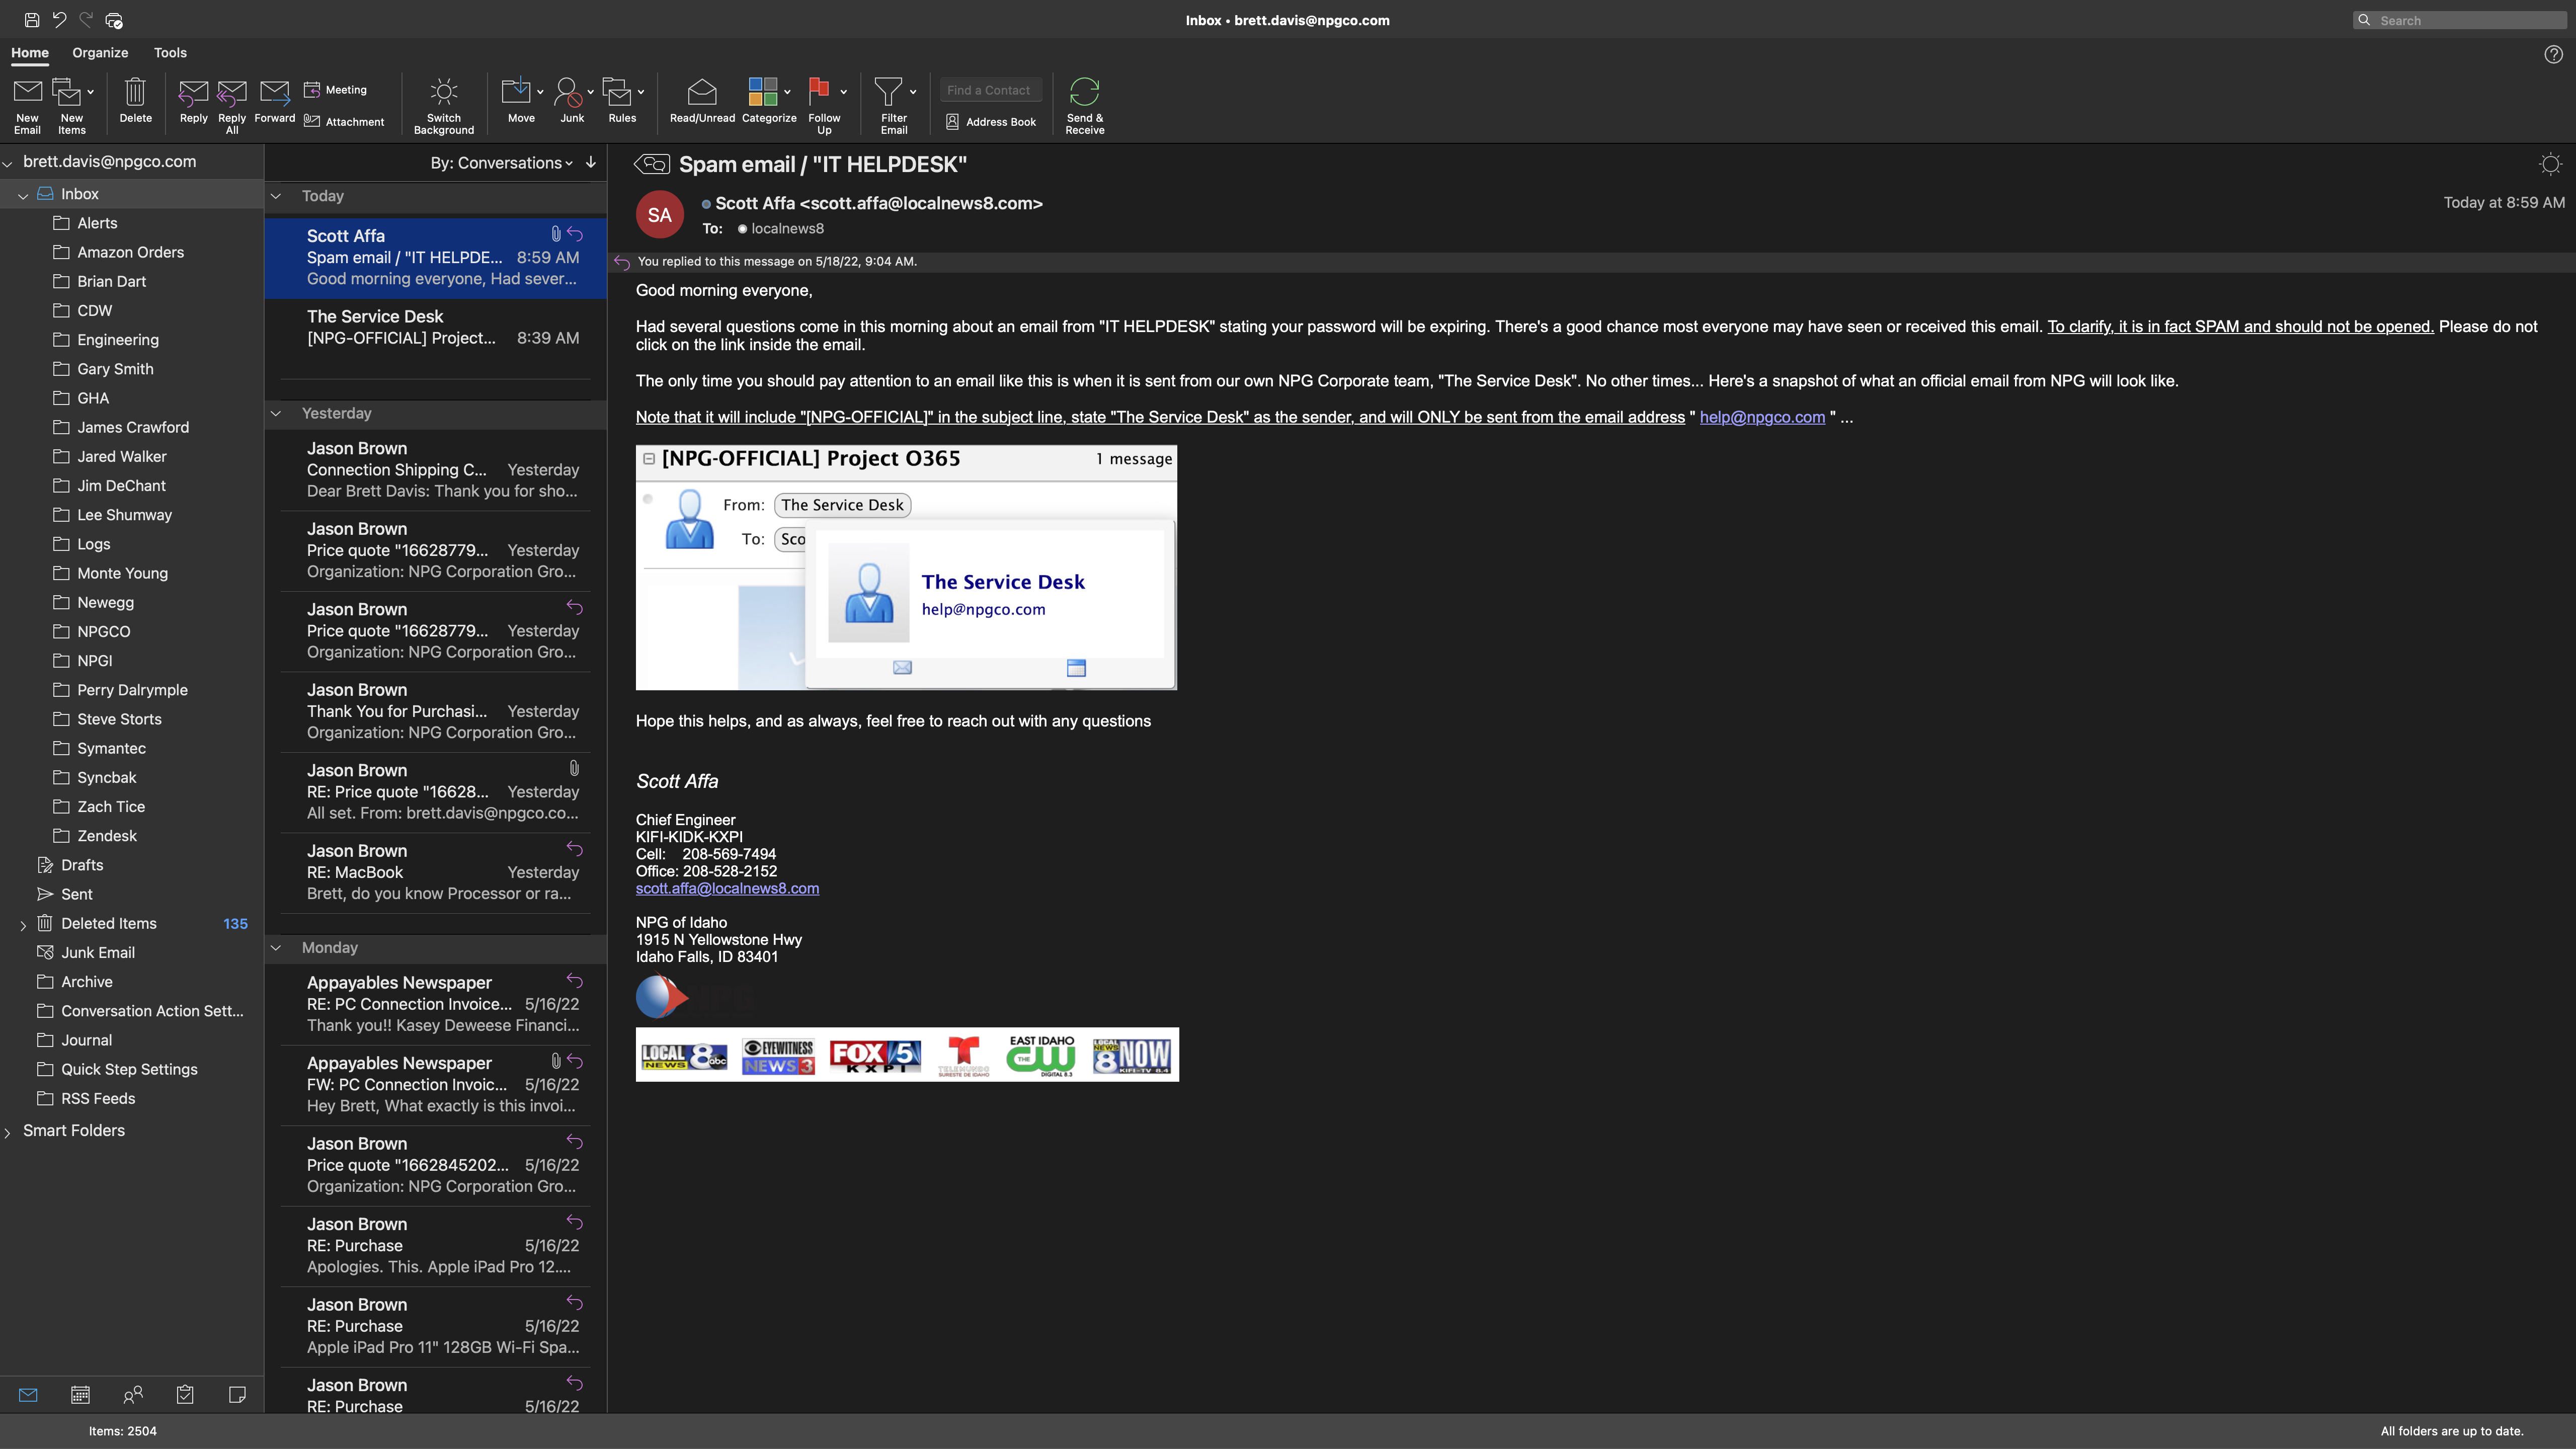Image resolution: width=2576 pixels, height=1449 pixels.
Task: Select the Organize ribbon tab
Action: [x=100, y=53]
